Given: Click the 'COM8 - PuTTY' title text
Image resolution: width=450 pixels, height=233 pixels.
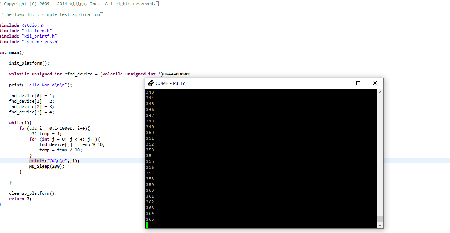Looking at the screenshot, I should click(170, 83).
